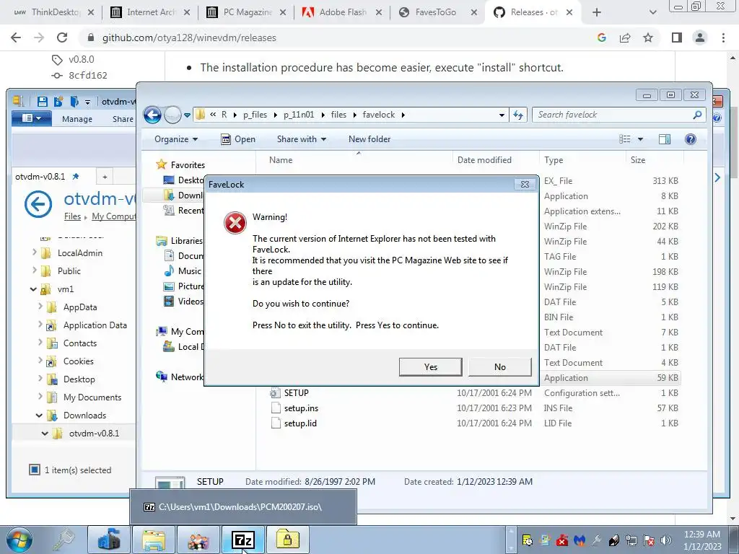This screenshot has height=554, width=739.
Task: Click the p_11n01 segment in the breadcrumb
Action: point(299,115)
